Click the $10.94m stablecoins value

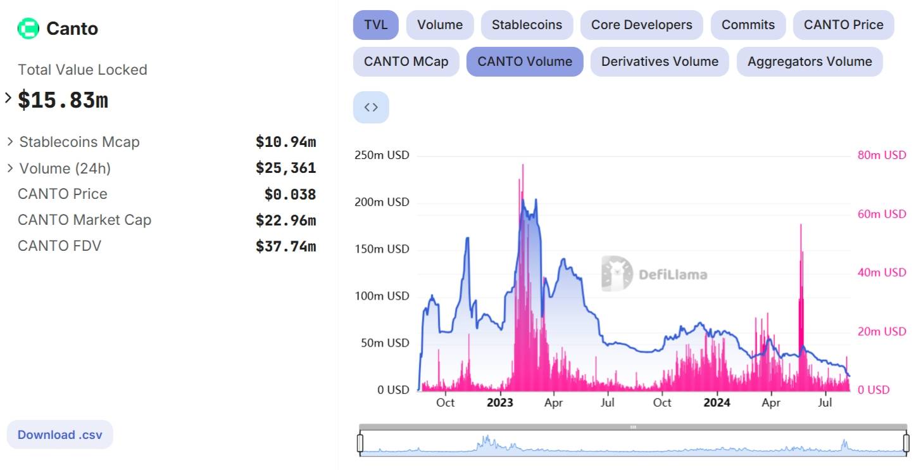[x=285, y=142]
